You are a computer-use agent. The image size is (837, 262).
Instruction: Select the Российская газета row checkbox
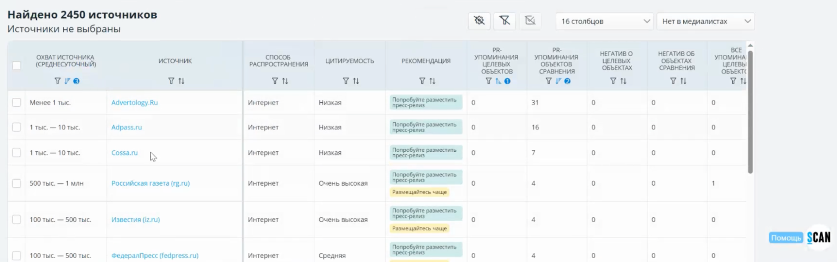pos(16,183)
